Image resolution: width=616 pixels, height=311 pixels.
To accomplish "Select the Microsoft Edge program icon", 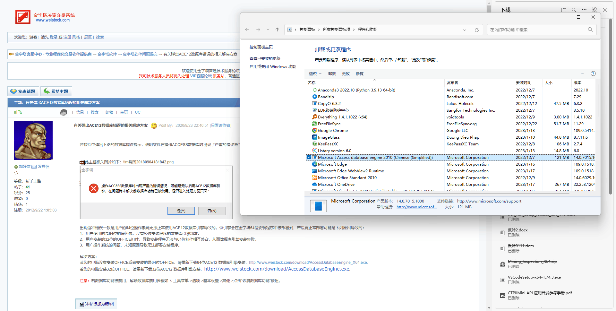I will [x=315, y=164].
